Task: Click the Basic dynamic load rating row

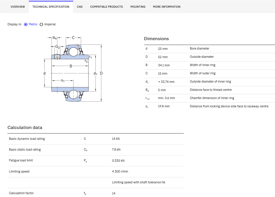Action: click(95, 139)
